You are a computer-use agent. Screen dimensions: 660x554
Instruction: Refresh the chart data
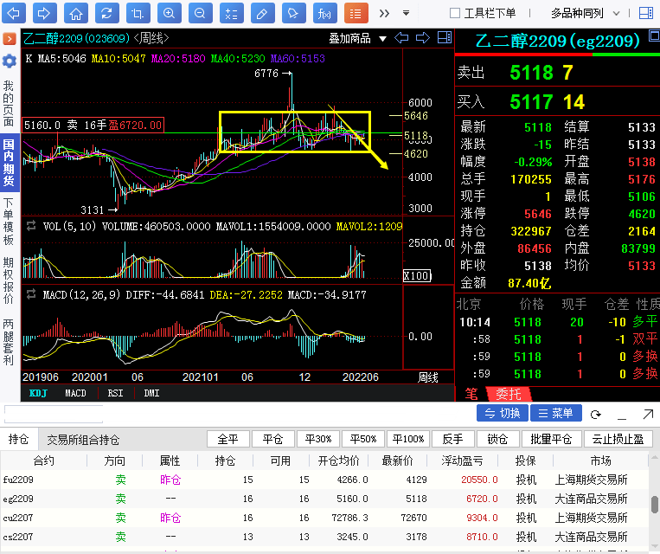point(106,13)
